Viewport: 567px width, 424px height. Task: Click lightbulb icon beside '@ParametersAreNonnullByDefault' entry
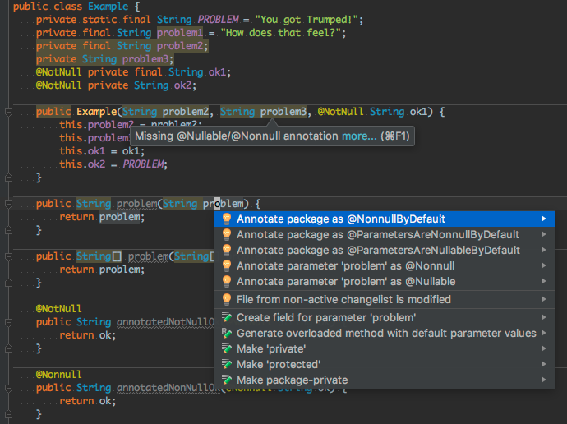tap(227, 234)
